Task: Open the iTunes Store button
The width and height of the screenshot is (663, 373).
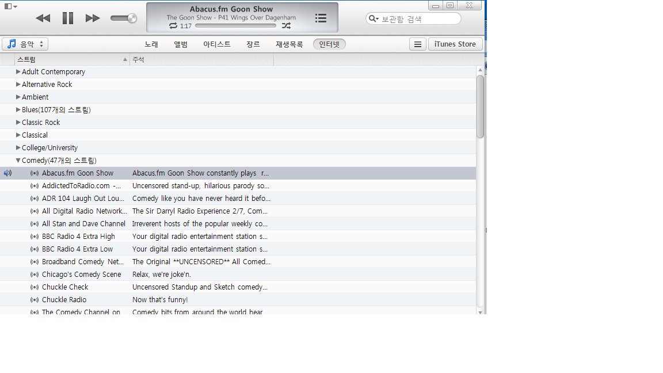Action: pyautogui.click(x=455, y=44)
